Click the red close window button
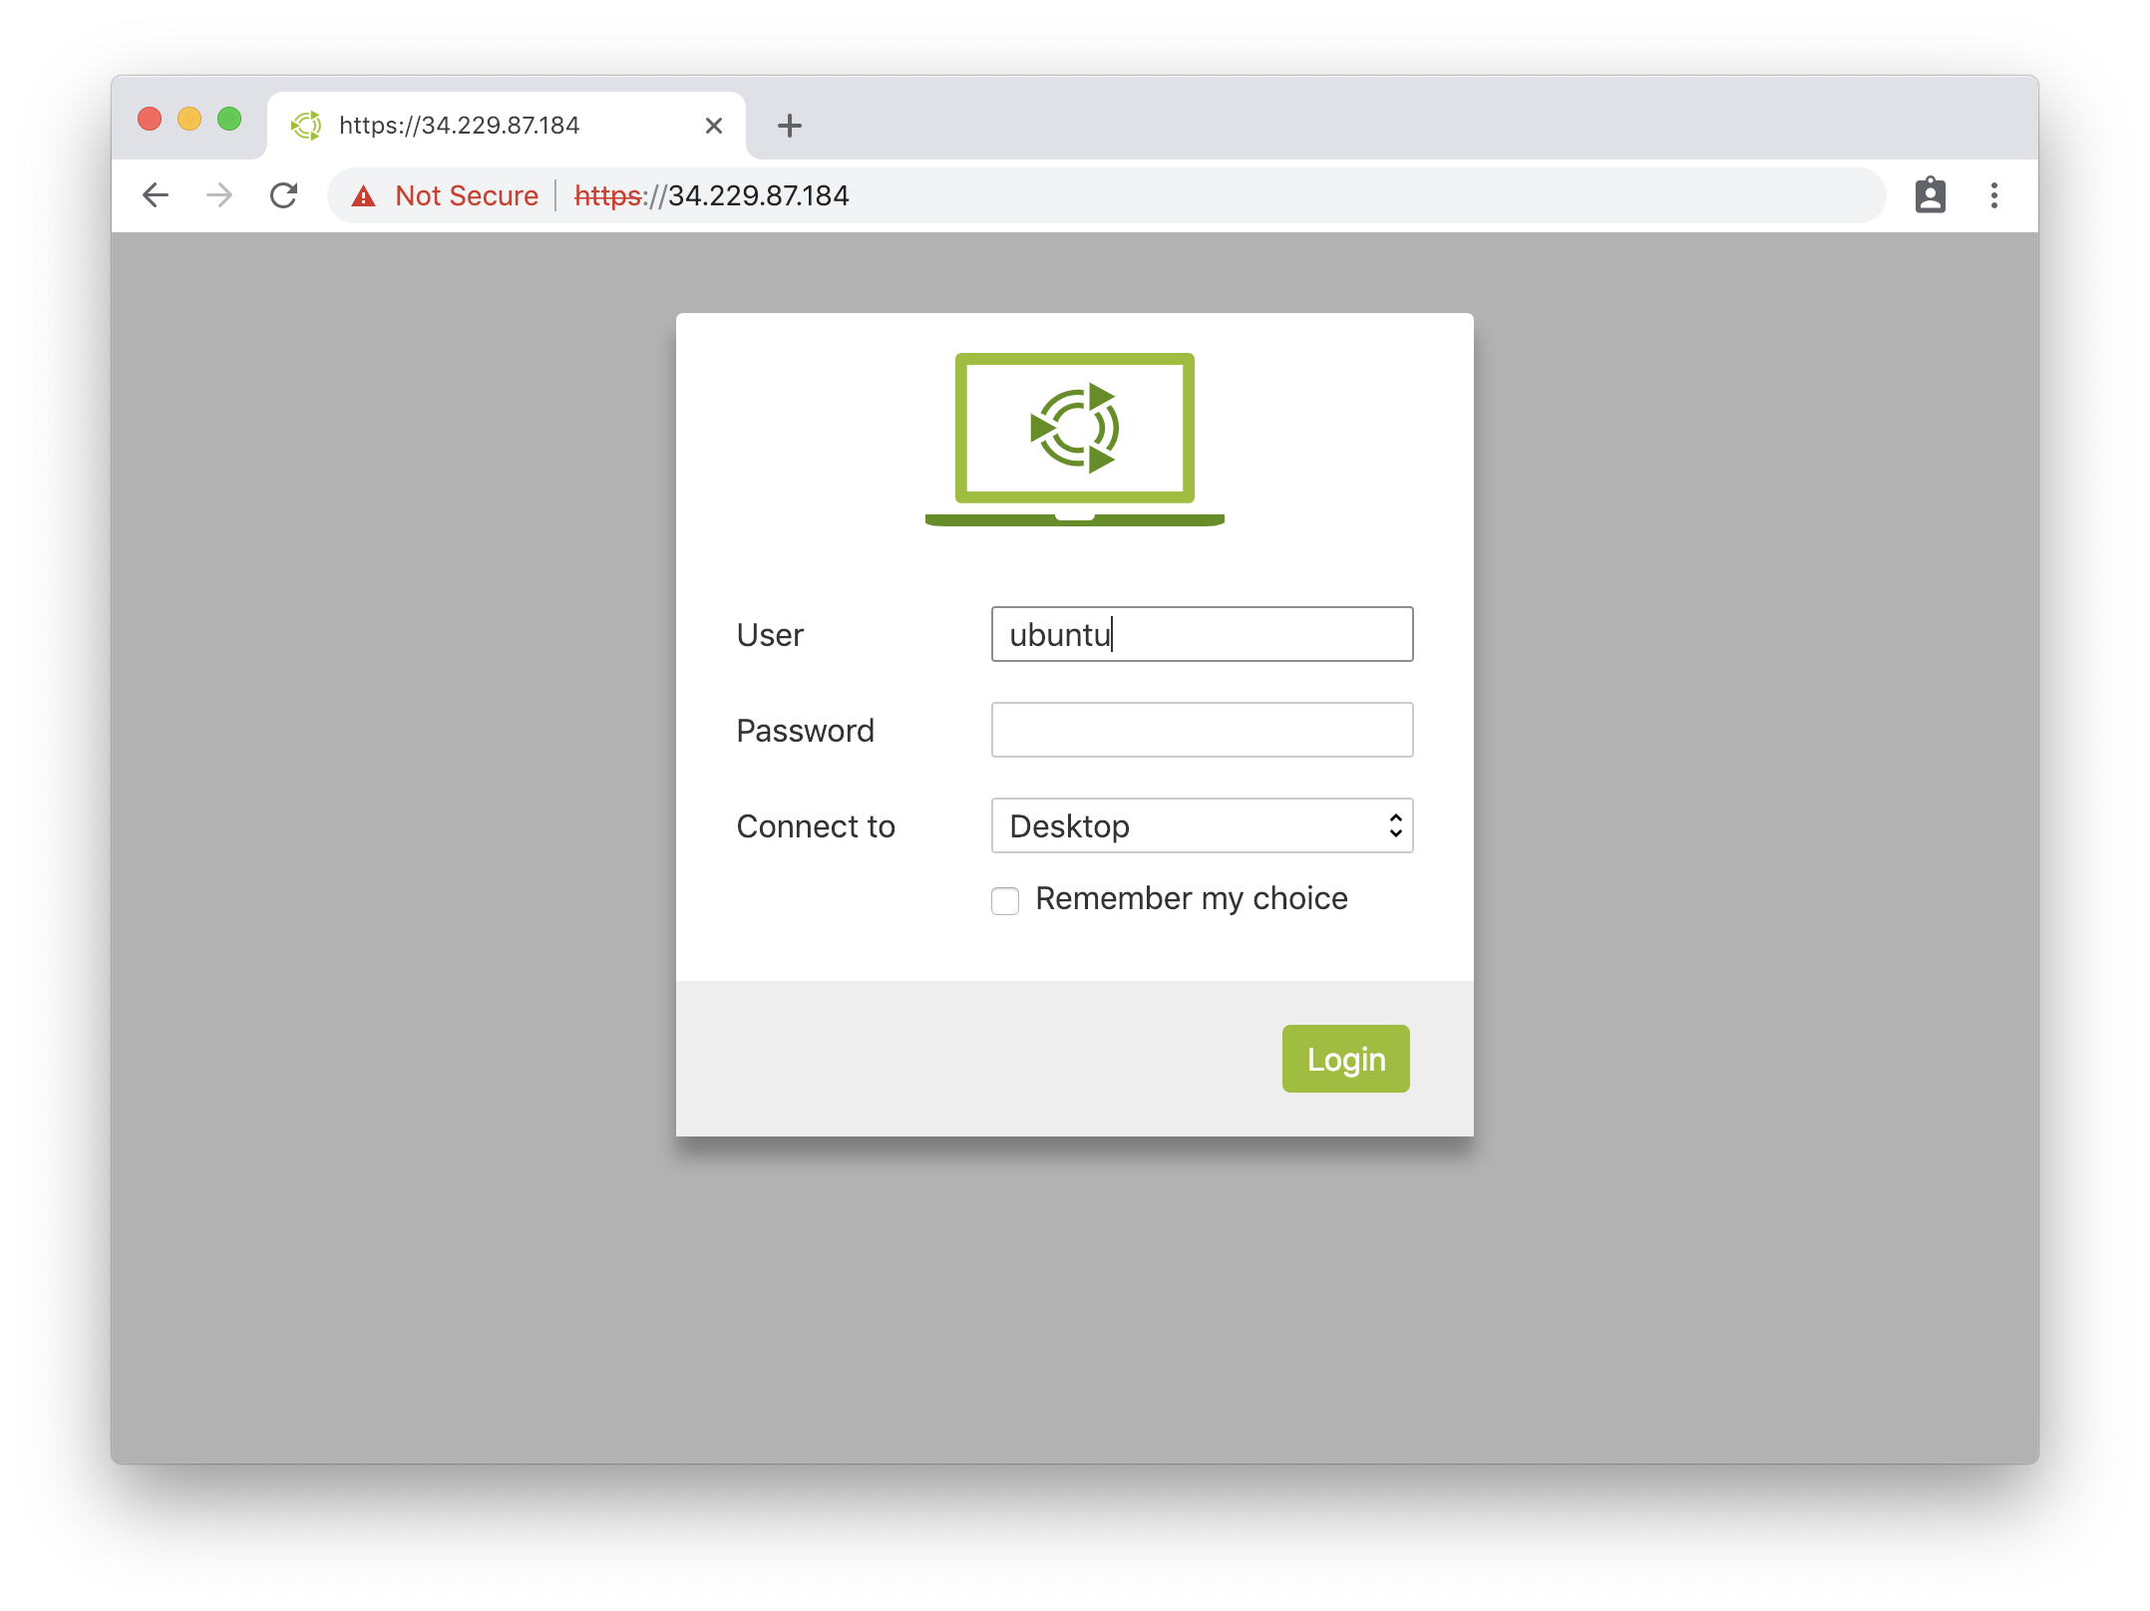Viewport: 2150px width, 1611px height. tap(150, 120)
